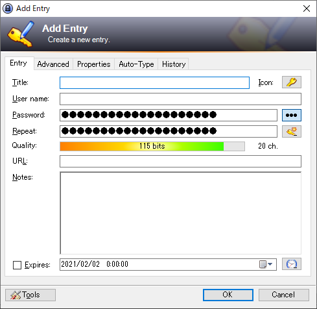The height and width of the screenshot is (309, 317).
Task: Select the Auto-Type tab
Action: point(136,64)
